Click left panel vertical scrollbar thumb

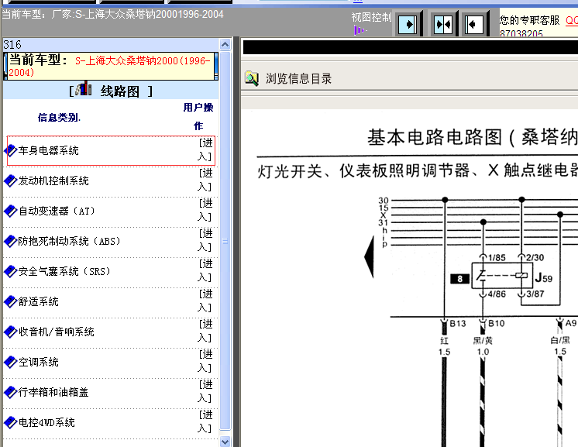click(225, 241)
